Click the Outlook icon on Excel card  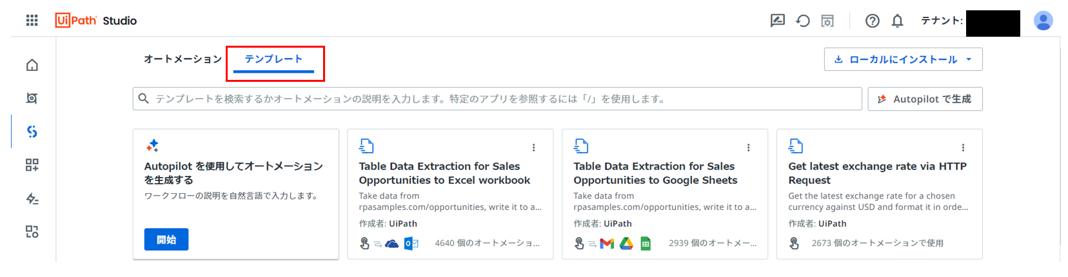411,244
